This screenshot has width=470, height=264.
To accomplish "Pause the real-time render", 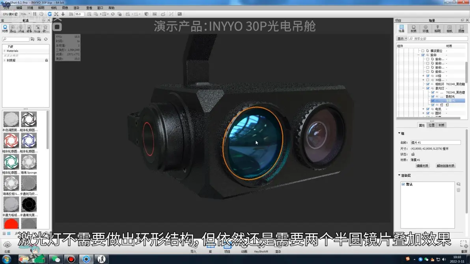I will click(x=35, y=14).
